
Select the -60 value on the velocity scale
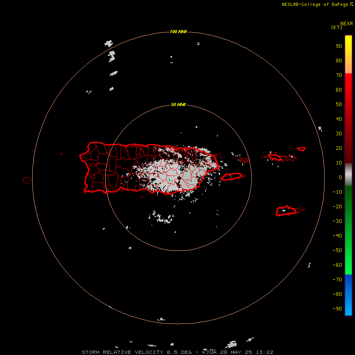pyautogui.click(x=337, y=265)
